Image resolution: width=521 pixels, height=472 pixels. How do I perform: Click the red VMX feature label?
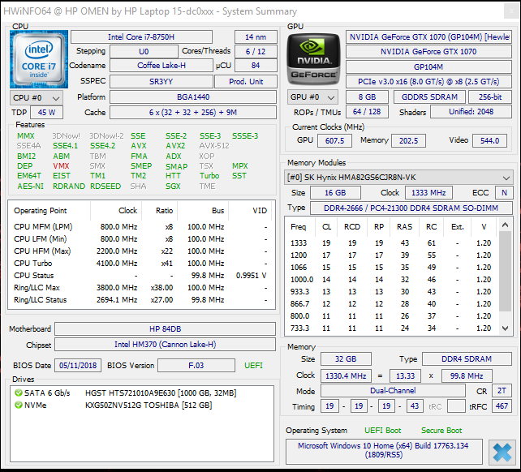61,166
